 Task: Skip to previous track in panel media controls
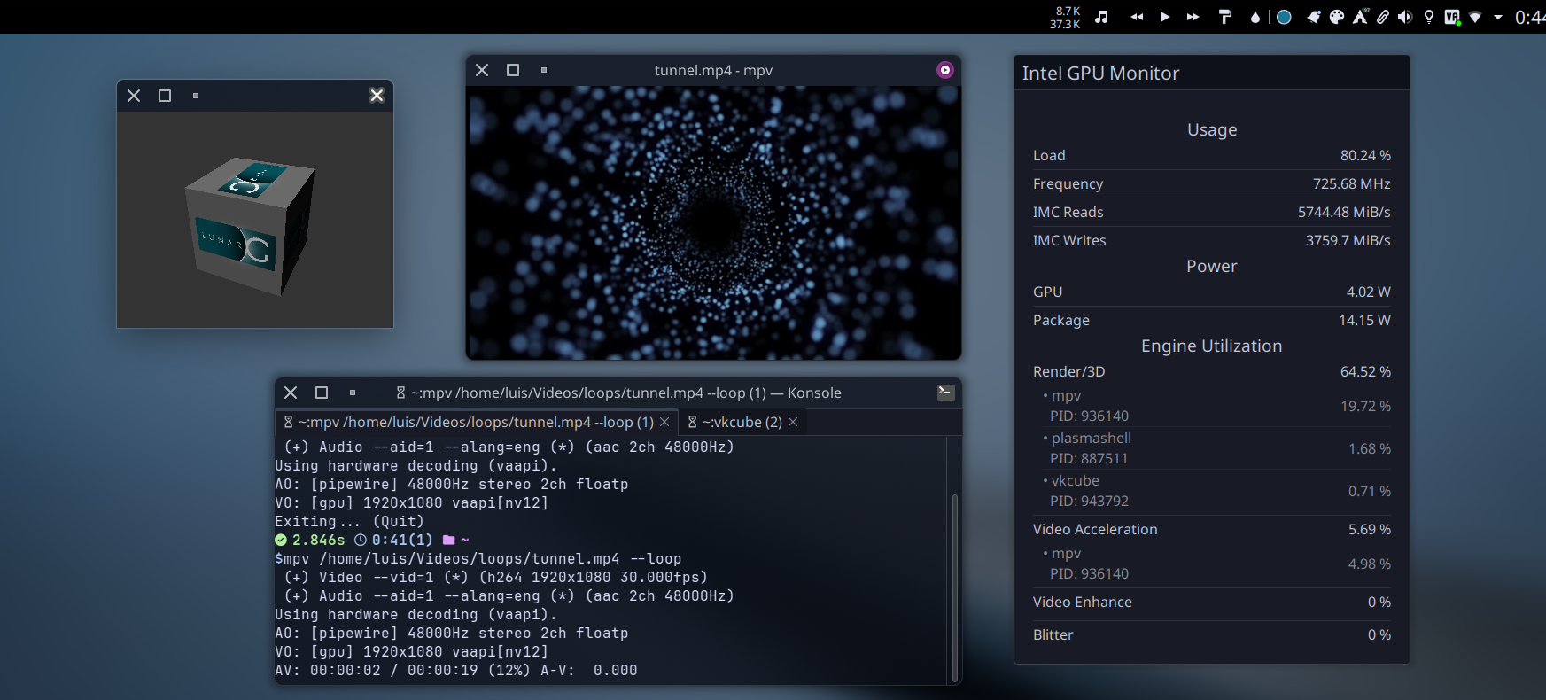click(1137, 17)
